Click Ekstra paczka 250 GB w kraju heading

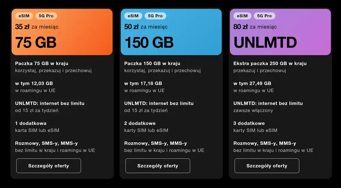[x=270, y=63]
